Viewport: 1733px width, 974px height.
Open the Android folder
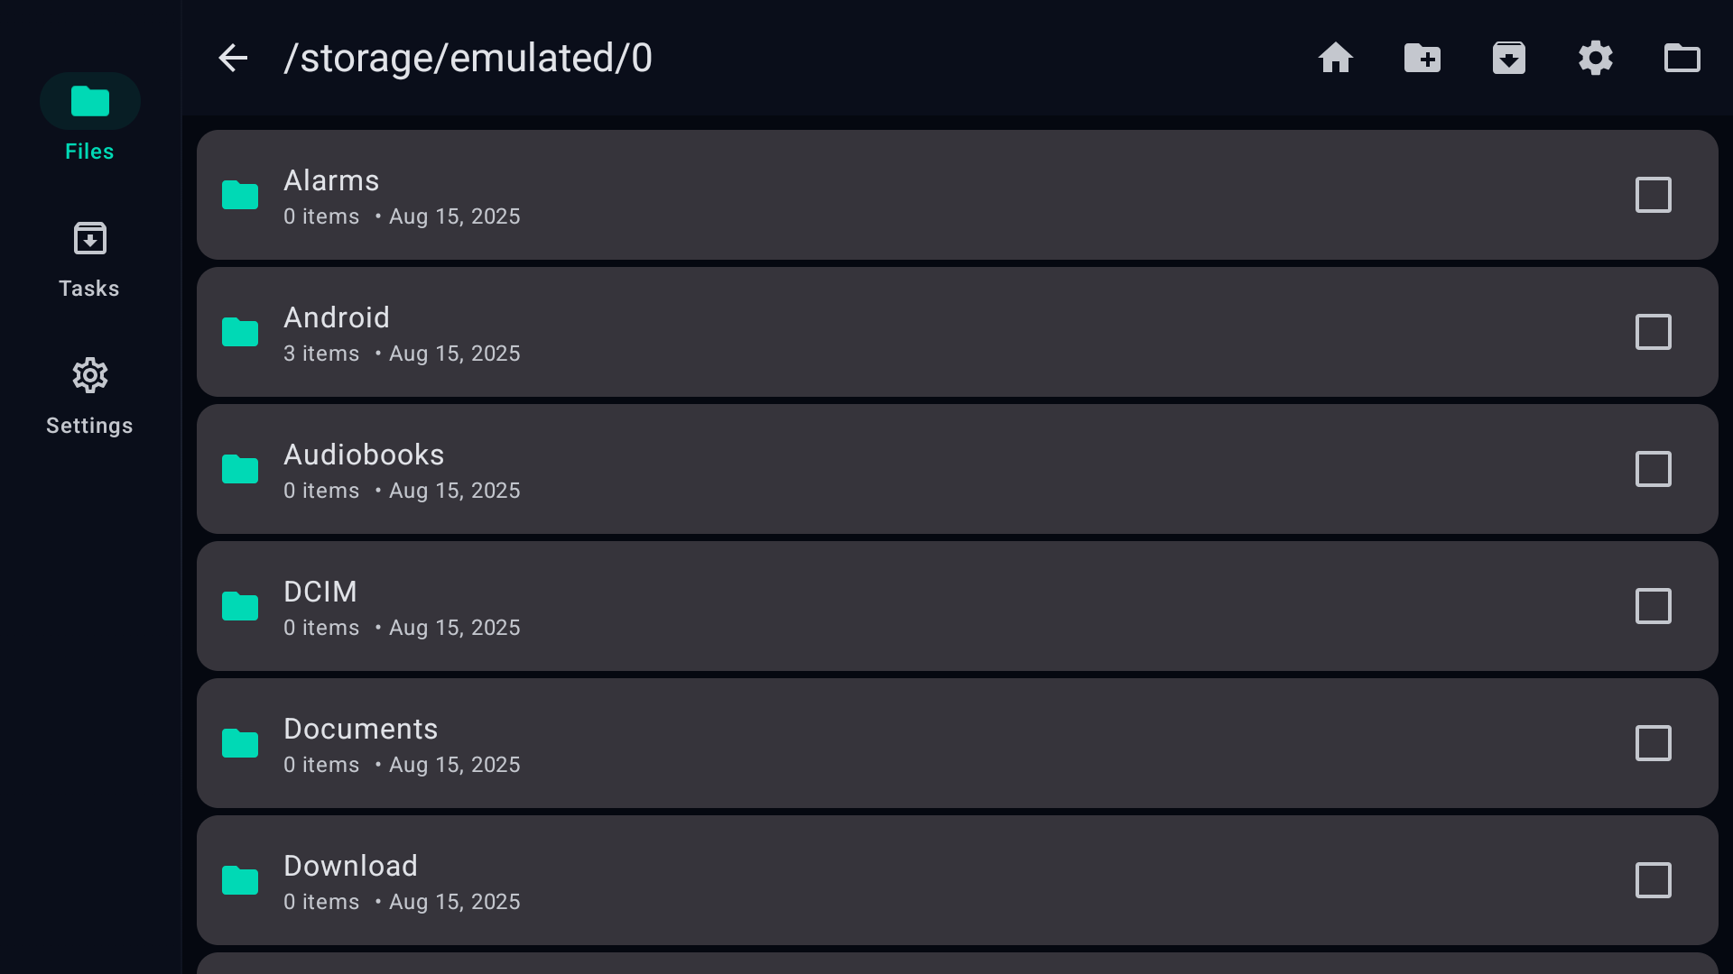336,318
